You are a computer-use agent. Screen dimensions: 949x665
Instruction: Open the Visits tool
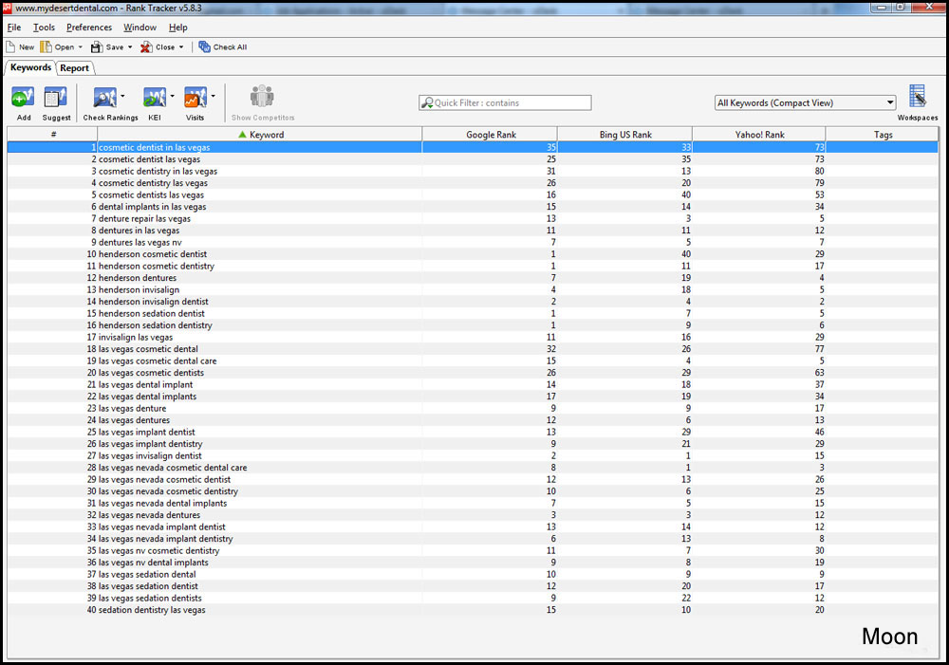(x=195, y=100)
